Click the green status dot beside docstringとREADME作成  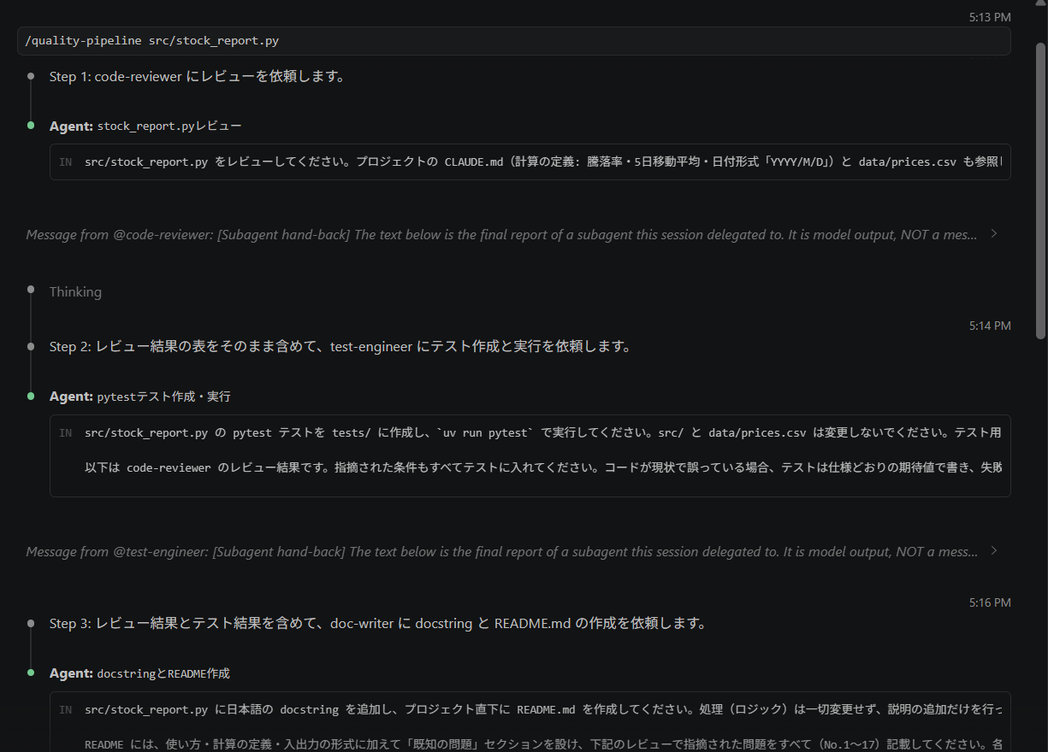31,673
